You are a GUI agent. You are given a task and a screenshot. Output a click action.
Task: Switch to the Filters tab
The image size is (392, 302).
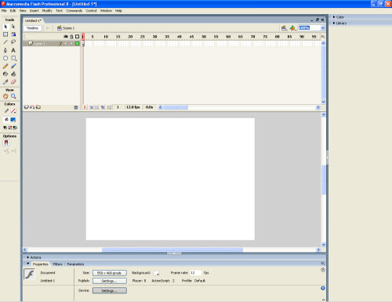tap(58, 264)
